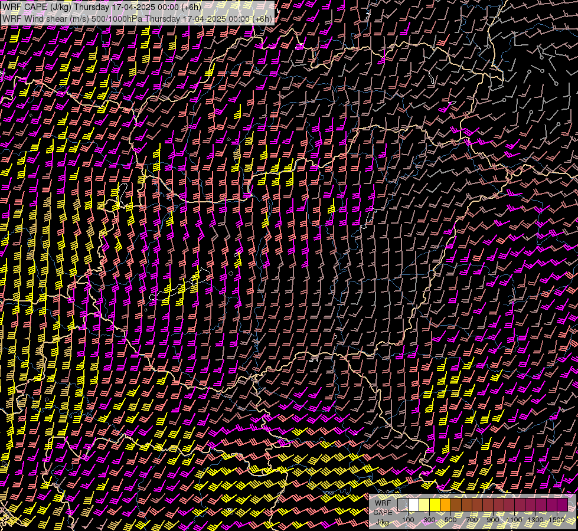Click the brown 500–600 J/kg legend swatch

point(456,504)
